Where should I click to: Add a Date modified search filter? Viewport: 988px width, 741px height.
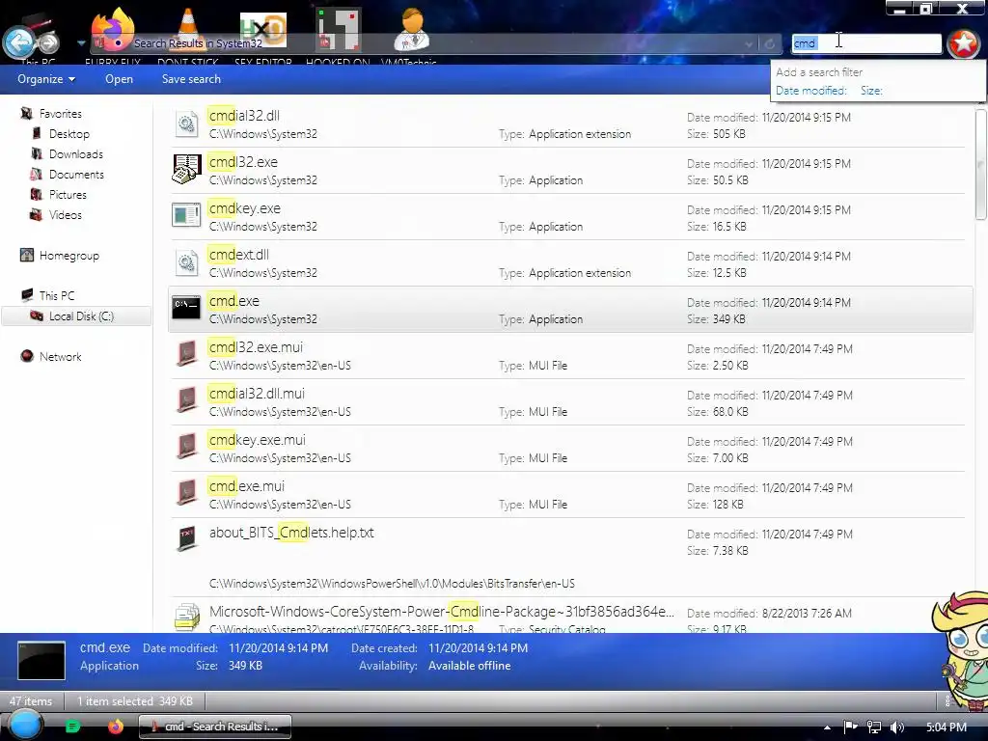[x=810, y=91]
